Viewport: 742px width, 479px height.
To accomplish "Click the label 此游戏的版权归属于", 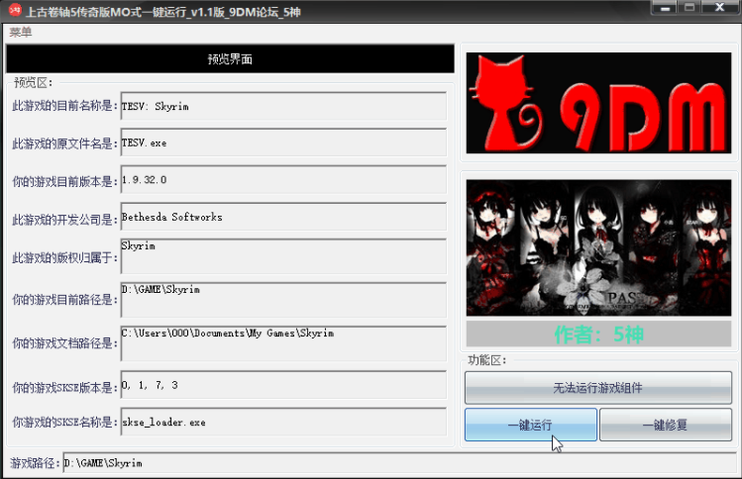I will [64, 257].
